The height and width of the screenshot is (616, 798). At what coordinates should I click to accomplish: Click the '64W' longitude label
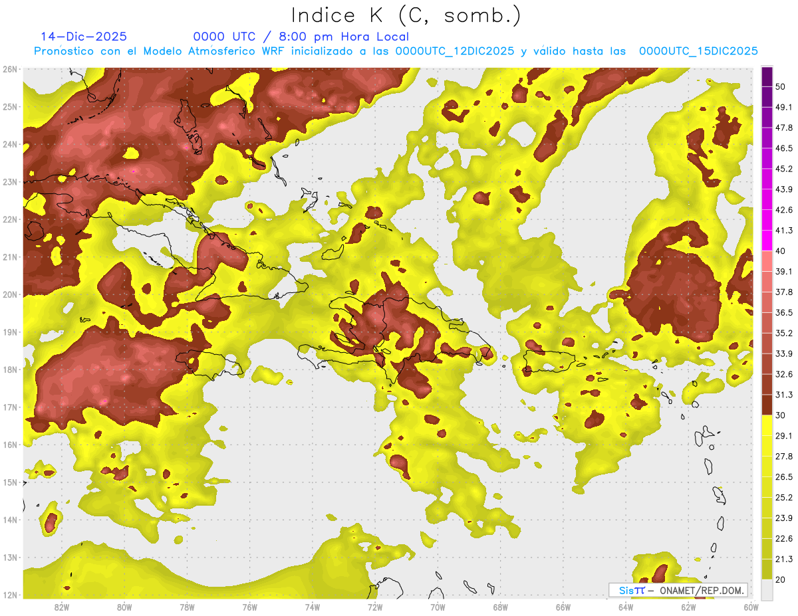tap(626, 607)
